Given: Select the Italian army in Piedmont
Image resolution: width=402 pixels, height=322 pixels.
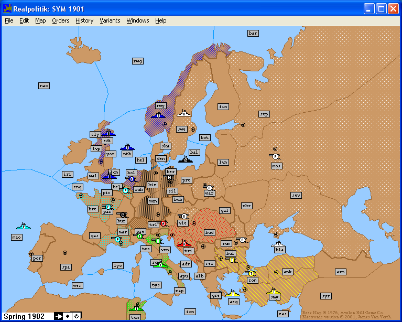Looking at the screenshot, I should (139, 236).
